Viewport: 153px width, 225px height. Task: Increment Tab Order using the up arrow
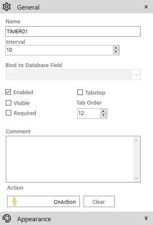coord(104,111)
